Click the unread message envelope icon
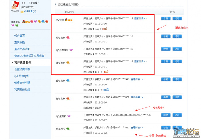 [x=22, y=12]
